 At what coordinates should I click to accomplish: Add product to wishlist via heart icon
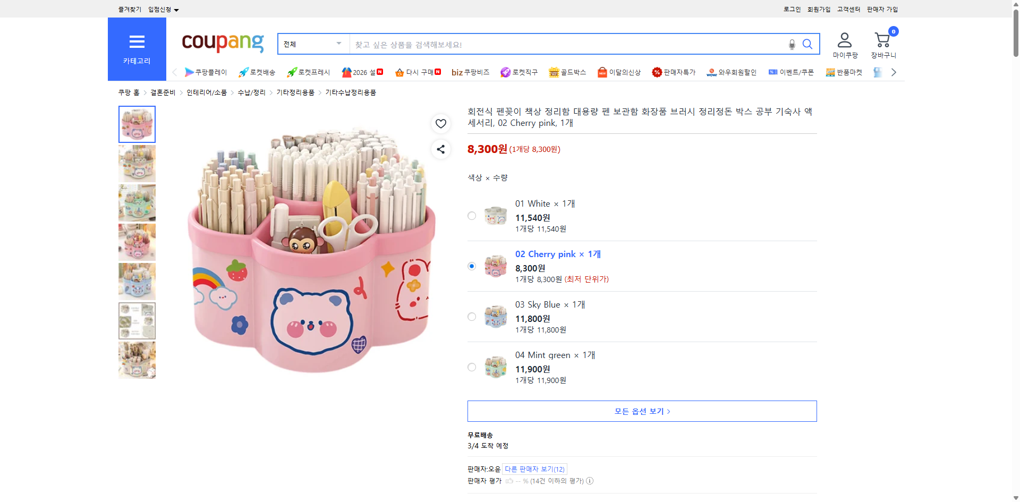click(x=440, y=124)
